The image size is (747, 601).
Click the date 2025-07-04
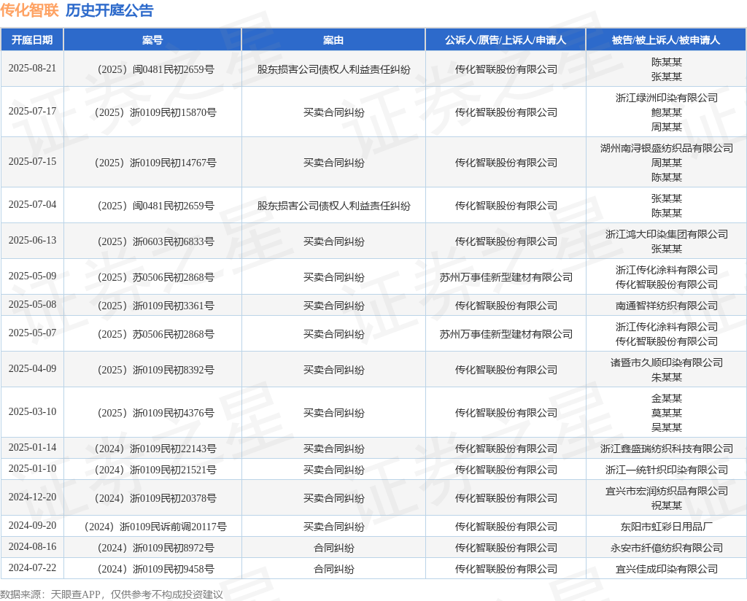[32, 204]
